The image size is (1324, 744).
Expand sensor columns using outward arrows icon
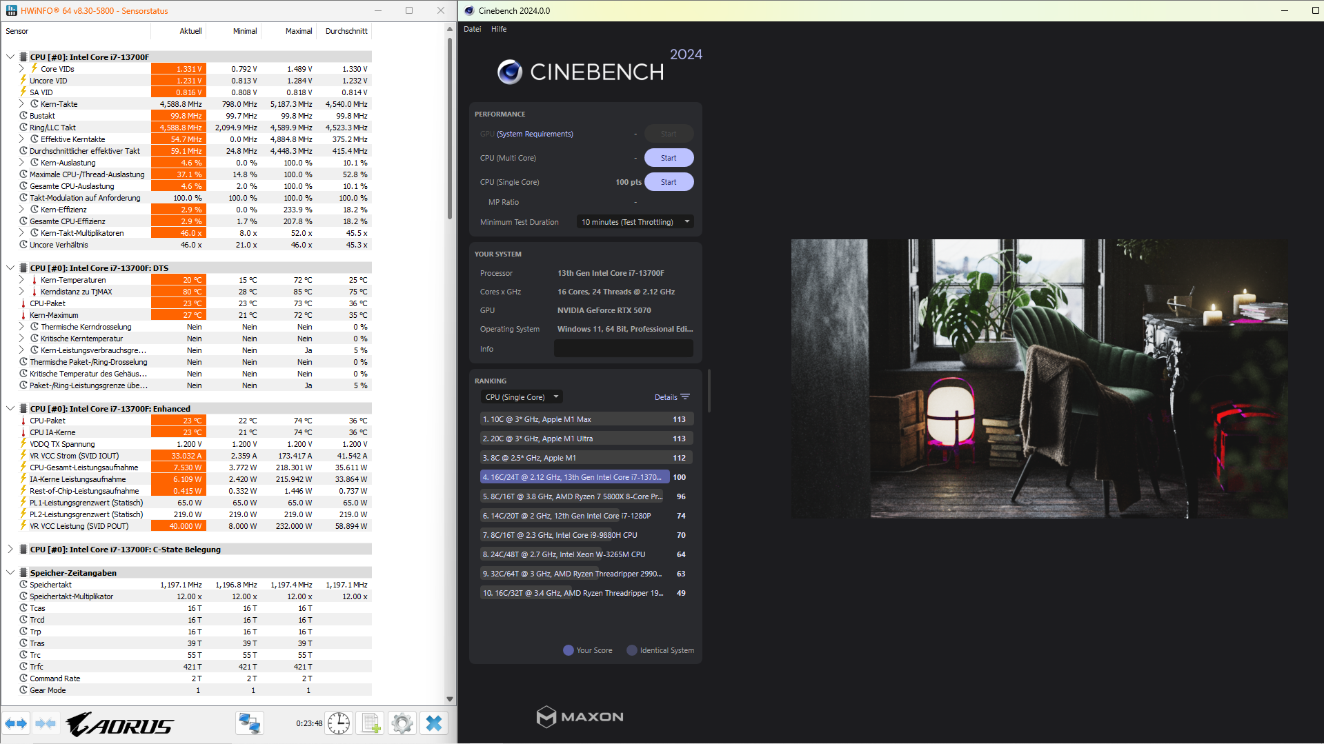(x=16, y=723)
